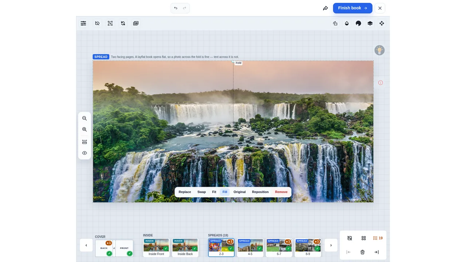Click the redo arrow
This screenshot has height=262, width=466.
pos(185,8)
